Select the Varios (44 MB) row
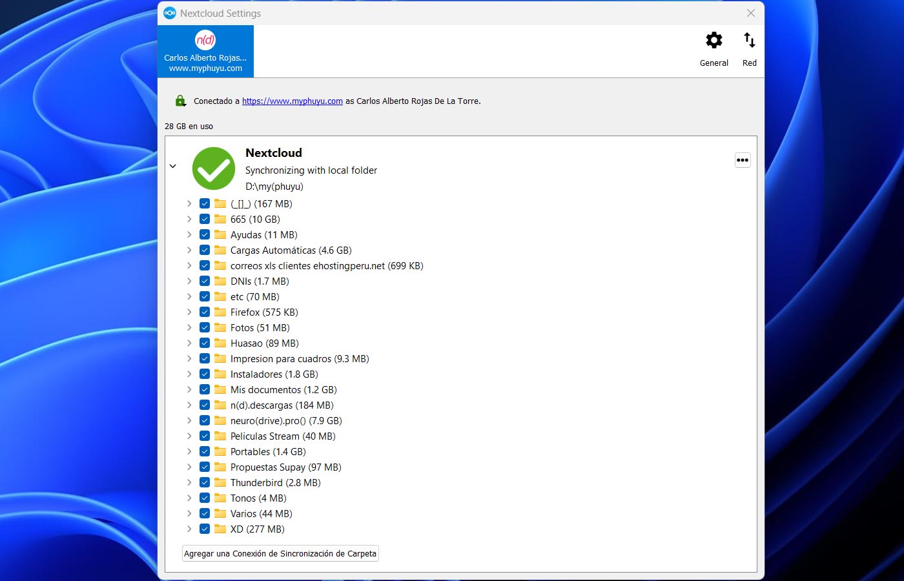 [x=262, y=513]
